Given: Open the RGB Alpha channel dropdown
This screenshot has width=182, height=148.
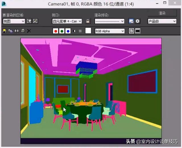Looking at the screenshot, I should coord(110,31).
